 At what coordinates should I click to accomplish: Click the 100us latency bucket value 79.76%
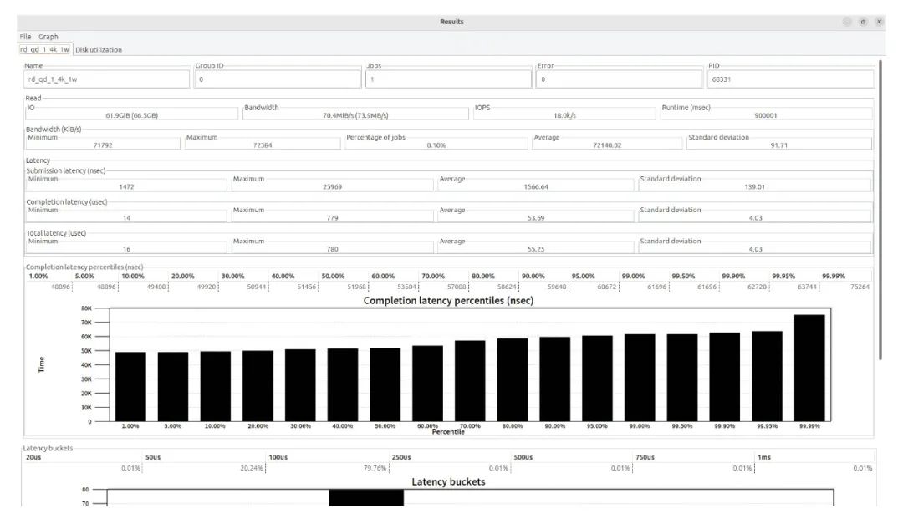pos(375,469)
